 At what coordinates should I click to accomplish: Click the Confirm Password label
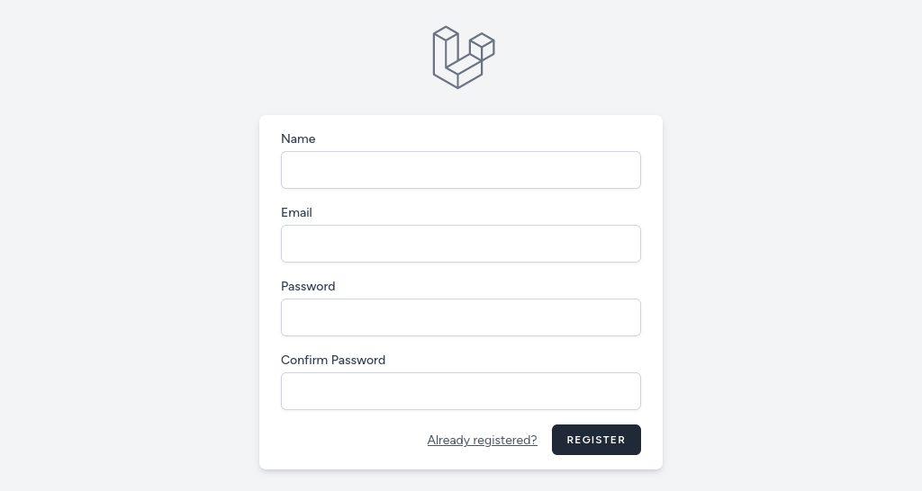333,360
